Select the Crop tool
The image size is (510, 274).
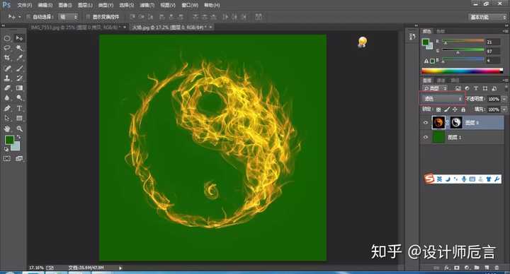coord(7,58)
